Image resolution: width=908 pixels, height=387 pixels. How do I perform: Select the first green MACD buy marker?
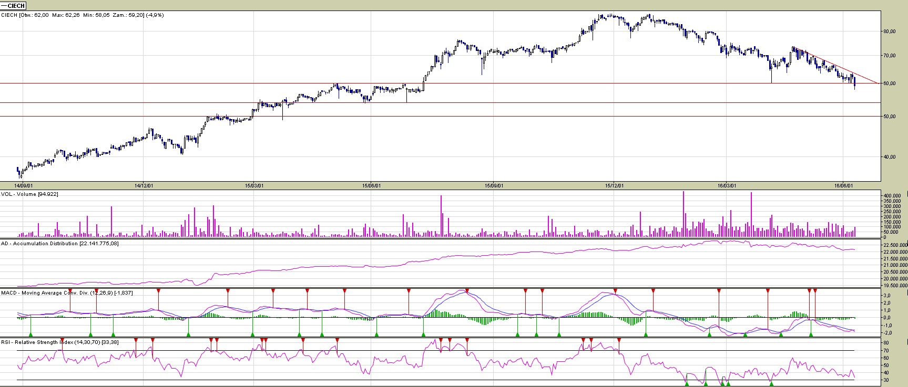pos(30,334)
